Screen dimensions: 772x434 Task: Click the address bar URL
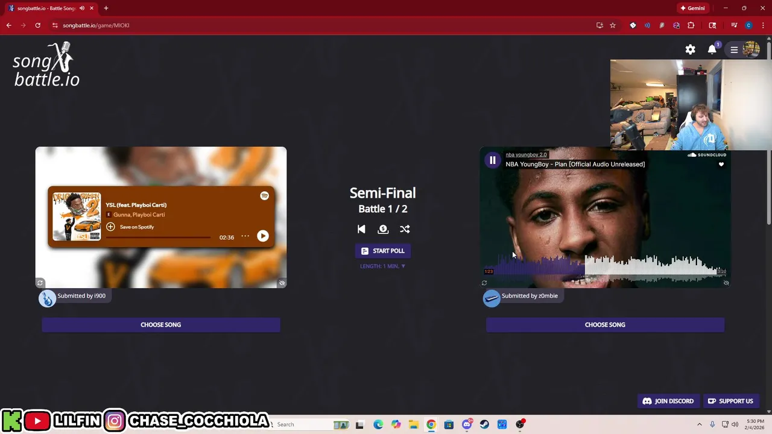96,25
